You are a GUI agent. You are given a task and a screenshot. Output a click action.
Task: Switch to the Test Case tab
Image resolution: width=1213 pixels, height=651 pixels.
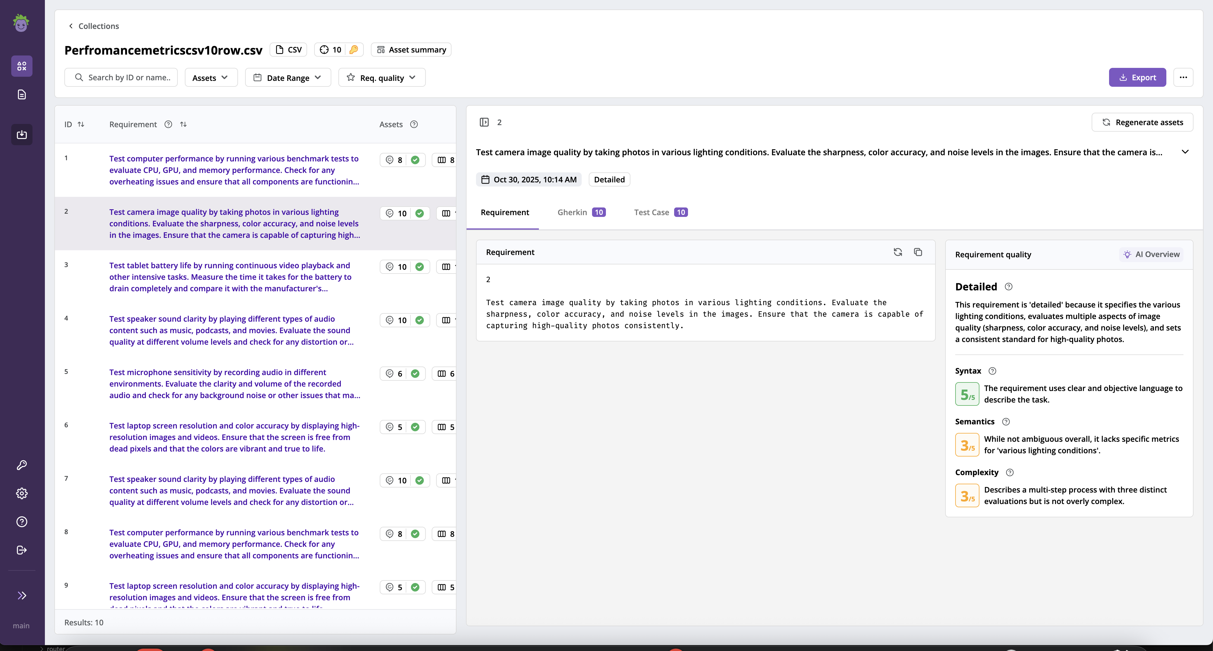pyautogui.click(x=660, y=212)
